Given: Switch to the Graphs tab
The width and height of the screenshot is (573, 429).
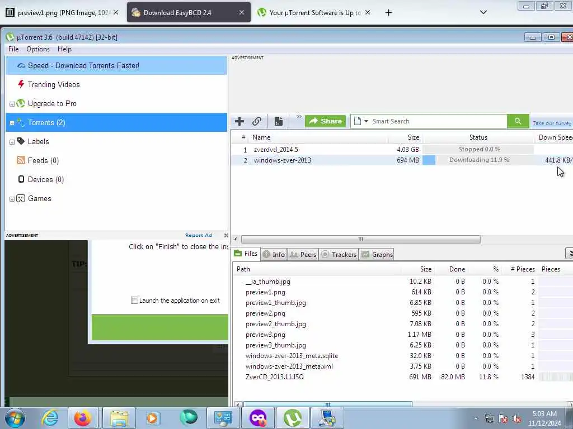Looking at the screenshot, I should tap(377, 255).
